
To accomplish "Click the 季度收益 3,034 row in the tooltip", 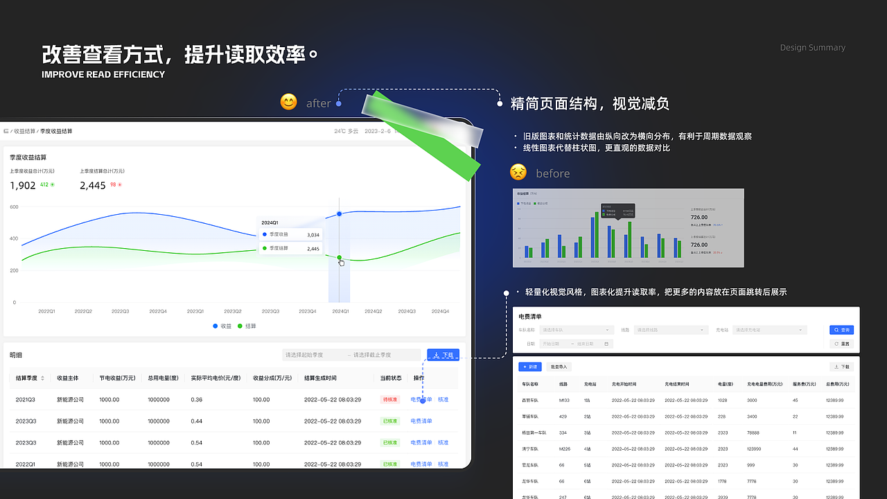I will [291, 235].
